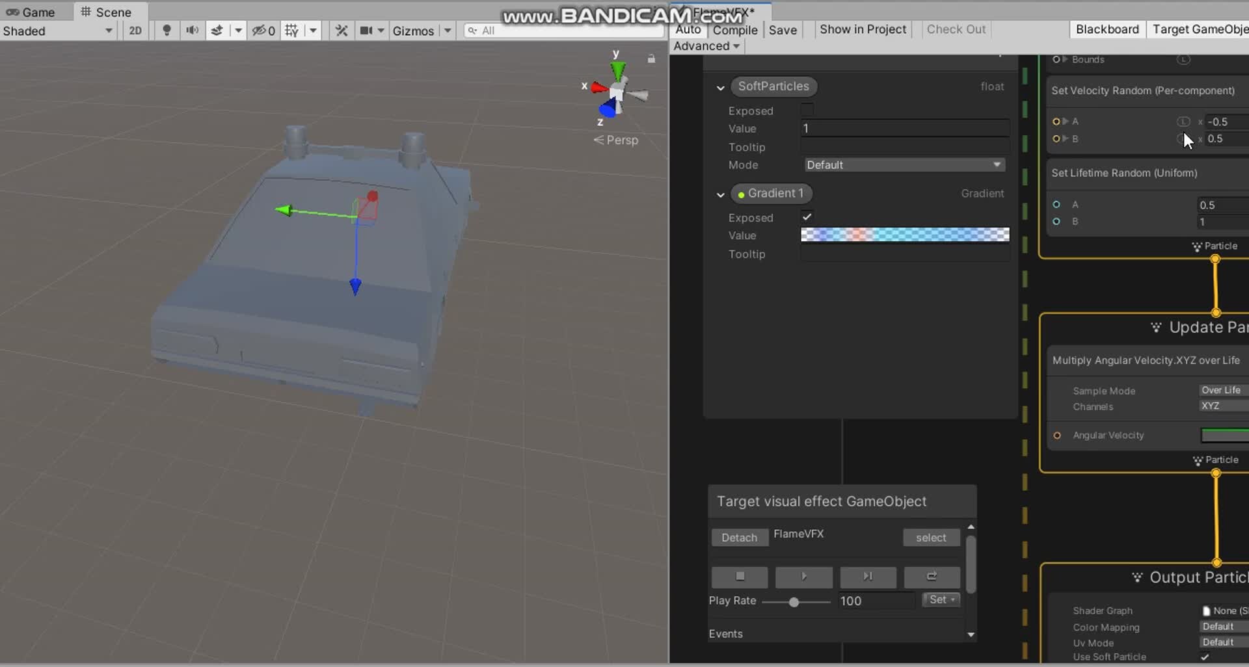Click the scene view lock icon
Image resolution: width=1249 pixels, height=667 pixels.
coord(651,59)
